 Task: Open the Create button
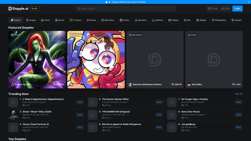pos(213,9)
